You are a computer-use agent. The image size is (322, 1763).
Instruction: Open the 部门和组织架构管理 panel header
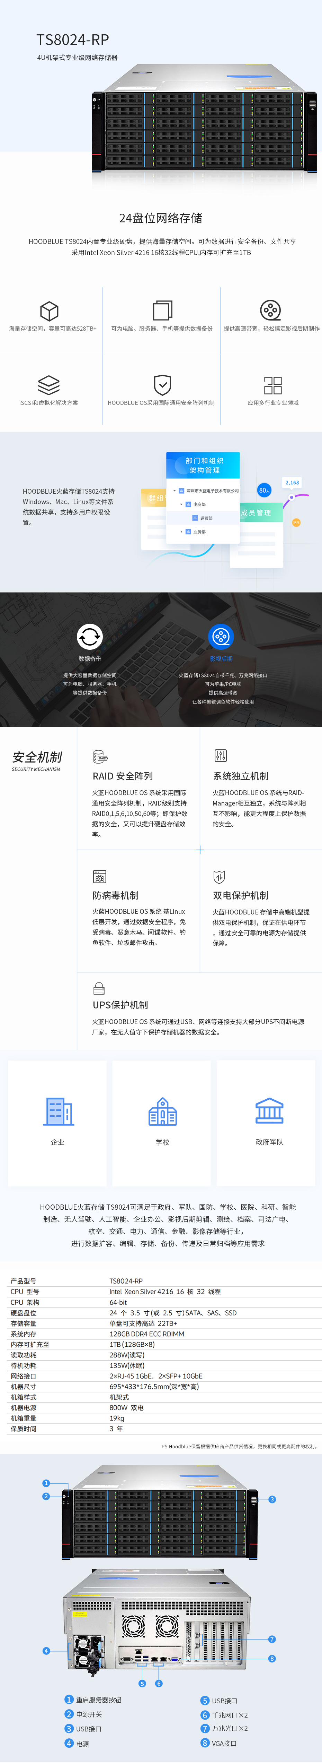203,466
